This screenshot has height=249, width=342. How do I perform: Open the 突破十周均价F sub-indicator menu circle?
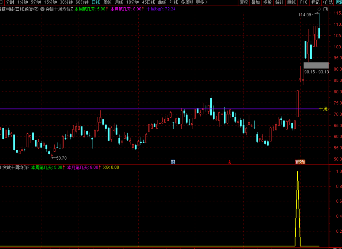[x=0, y=168]
